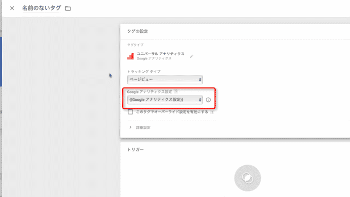
Task: Click help icon beside override settings option
Action: (x=212, y=112)
